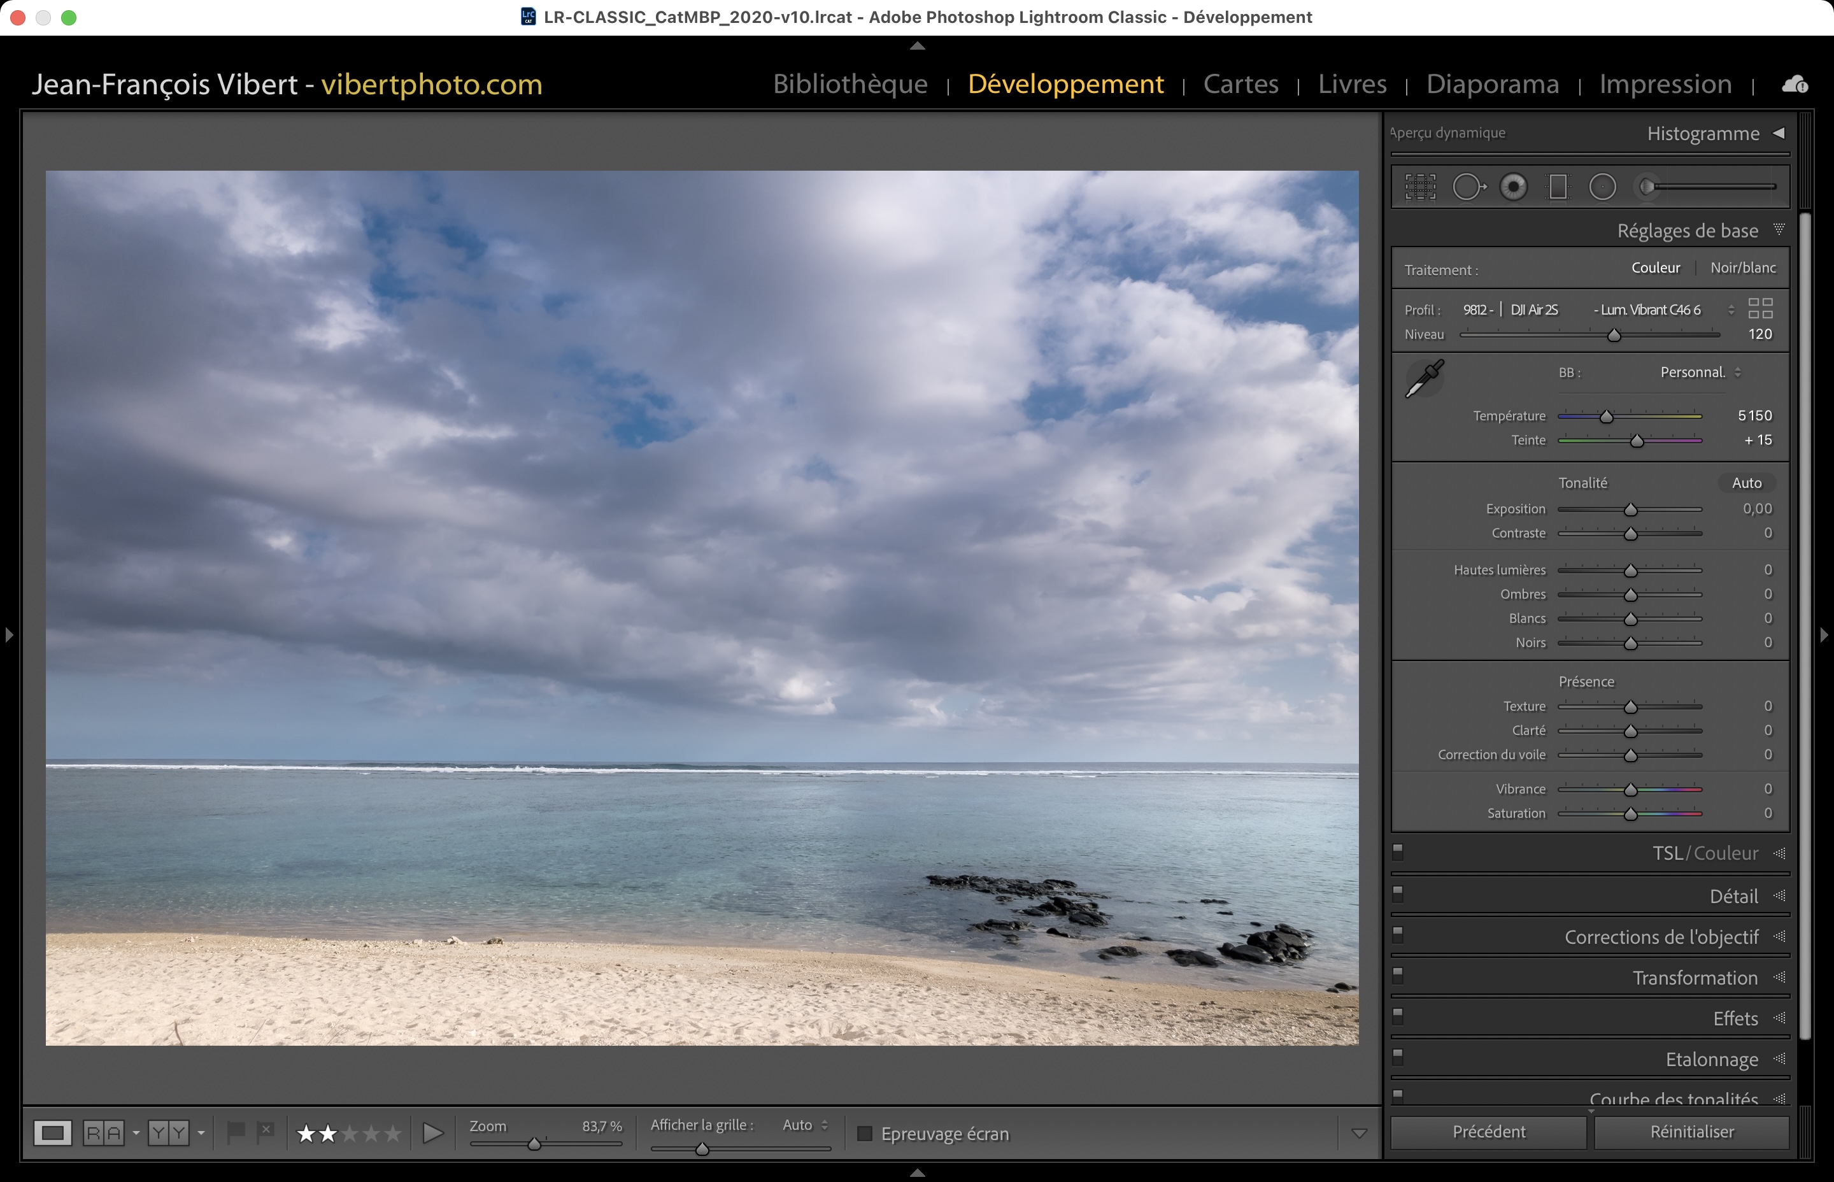The image size is (1834, 1182).
Task: Enable the Epreuvage écran checkbox
Action: click(865, 1134)
